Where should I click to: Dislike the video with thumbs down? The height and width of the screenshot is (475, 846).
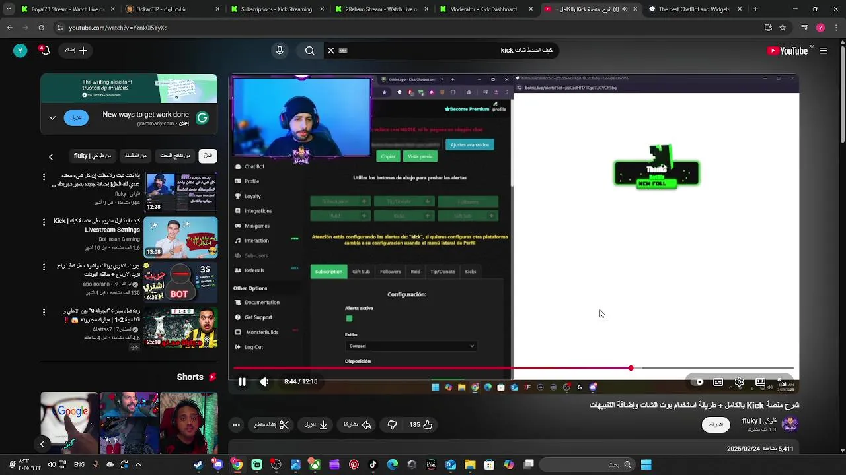(x=392, y=425)
